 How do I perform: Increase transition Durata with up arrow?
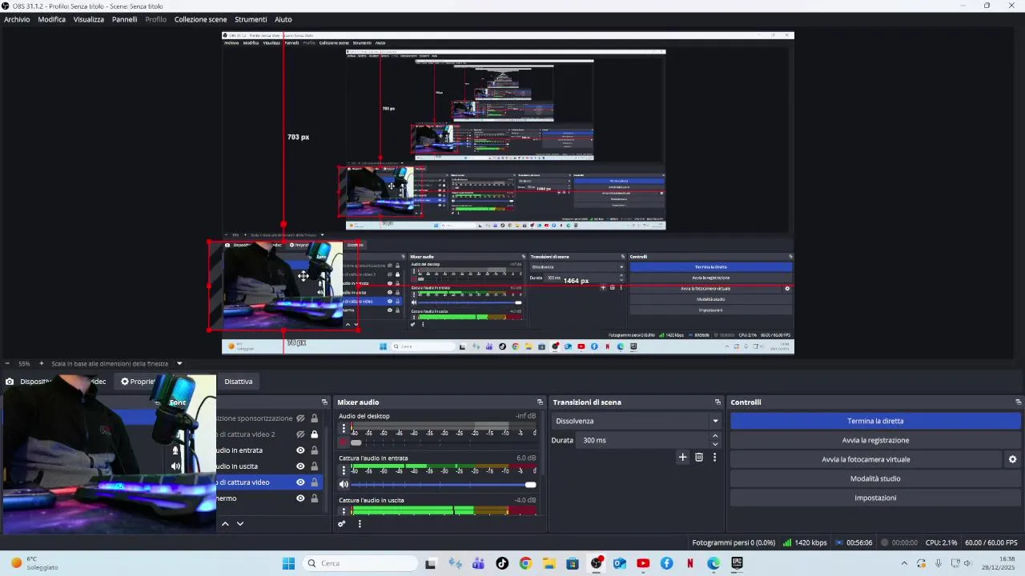(x=715, y=436)
